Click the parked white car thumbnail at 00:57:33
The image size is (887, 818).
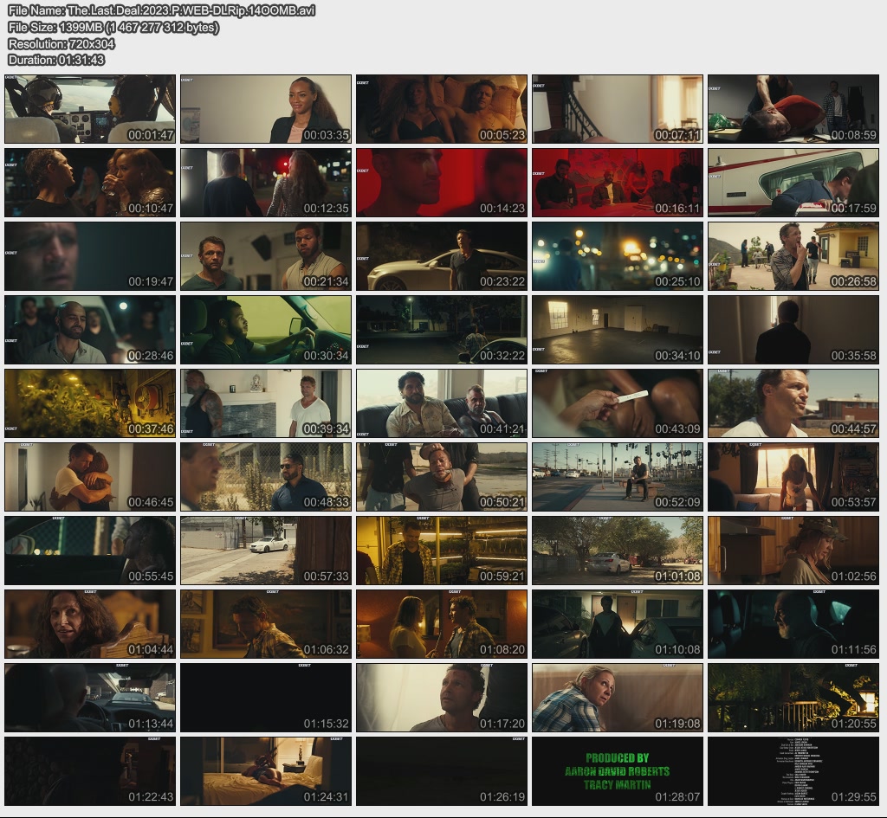[266, 551]
